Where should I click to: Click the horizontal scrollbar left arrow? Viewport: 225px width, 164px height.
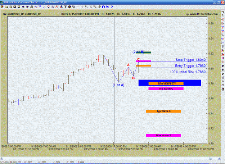[x=1, y=158]
